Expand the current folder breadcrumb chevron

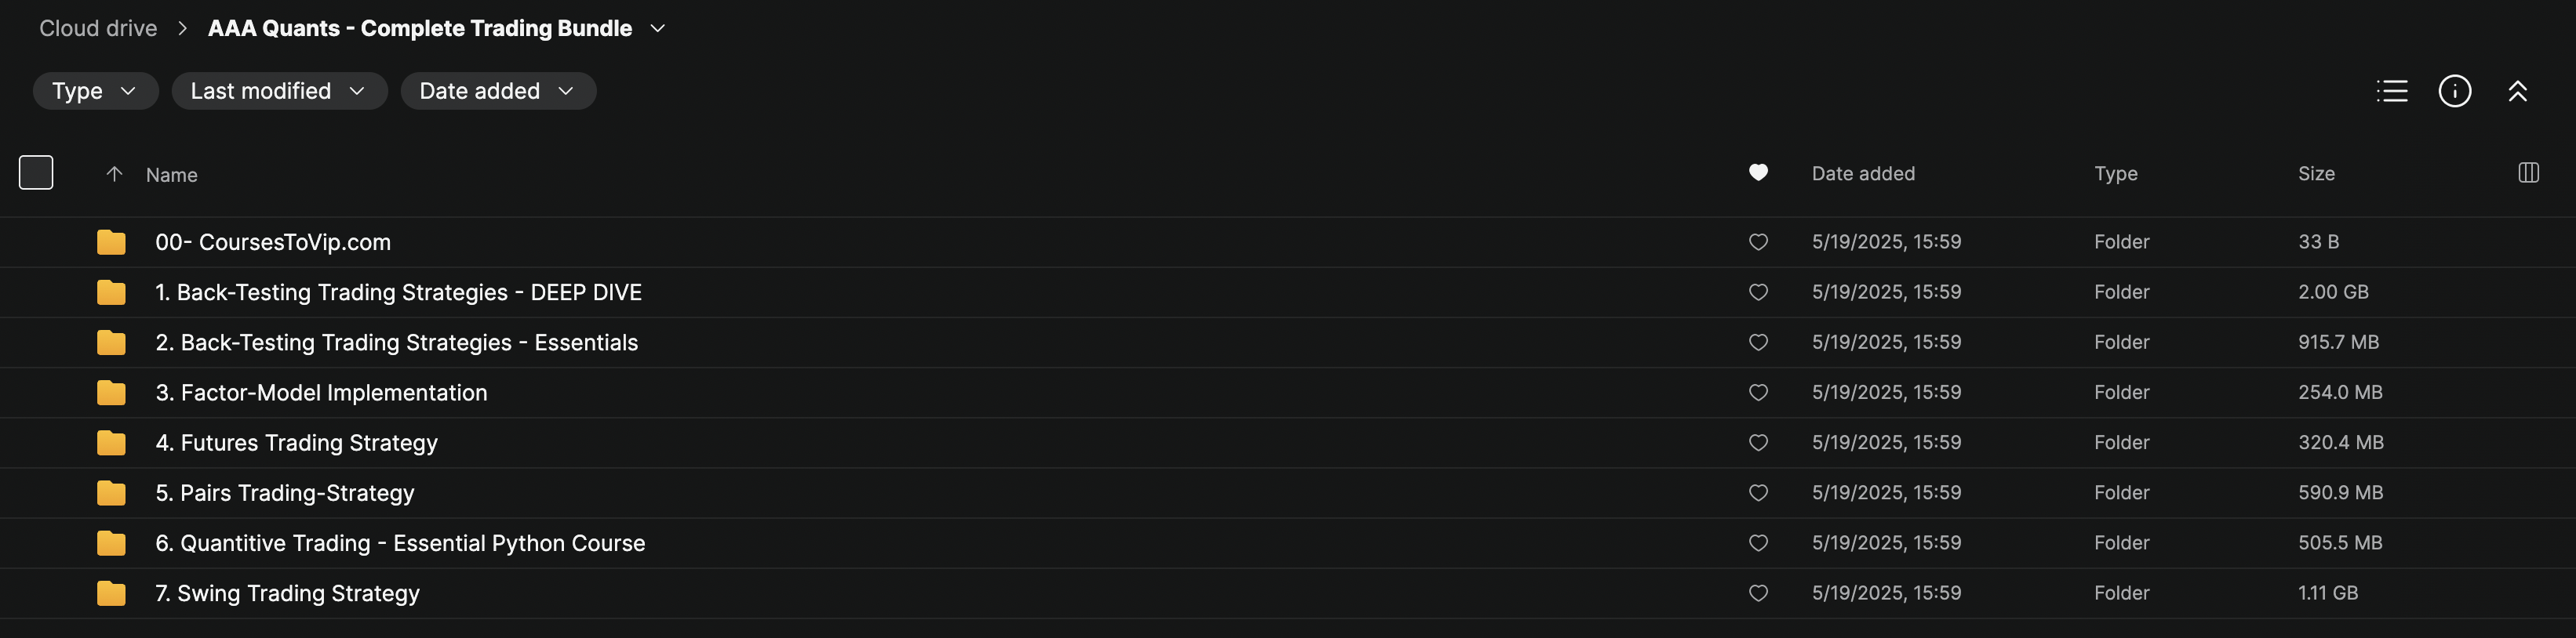657,29
